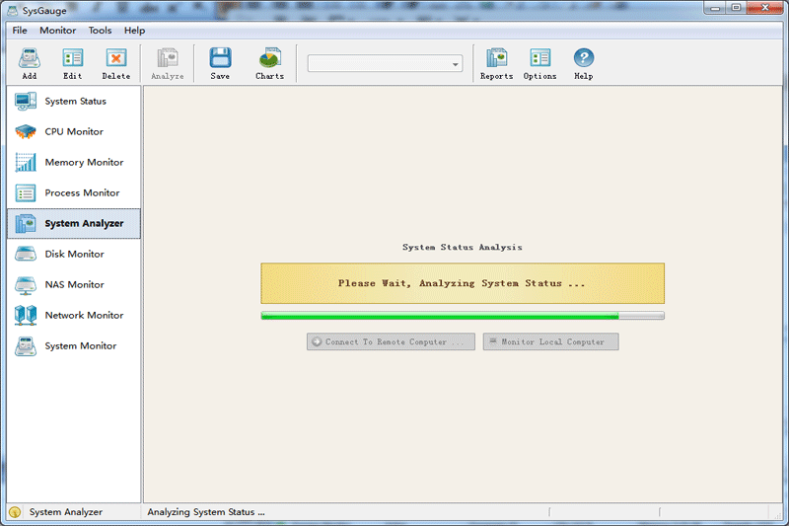789x526 pixels.
Task: Open Network Monitor from sidebar
Action: [83, 316]
